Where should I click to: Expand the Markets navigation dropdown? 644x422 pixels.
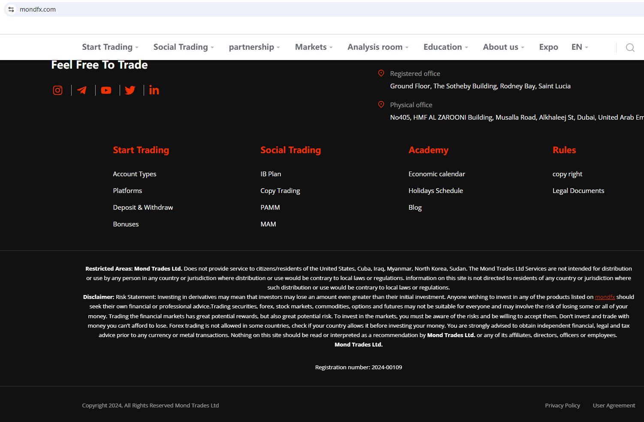click(313, 47)
